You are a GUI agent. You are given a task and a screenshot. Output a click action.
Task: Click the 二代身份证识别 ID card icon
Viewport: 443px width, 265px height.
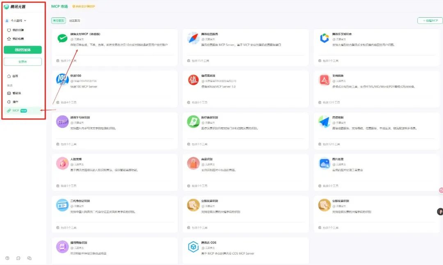click(62, 205)
